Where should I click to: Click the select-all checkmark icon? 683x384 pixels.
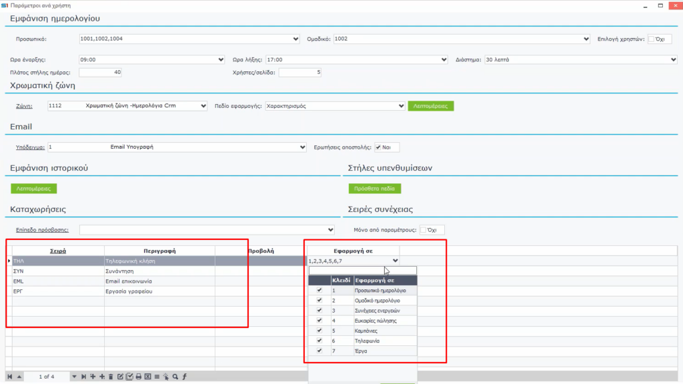pos(129,377)
